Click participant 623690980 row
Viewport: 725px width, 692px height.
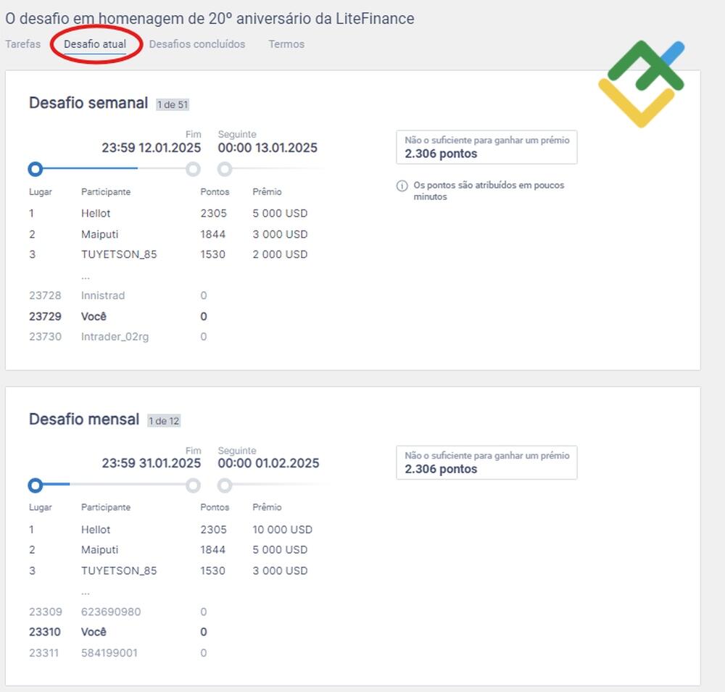coord(118,612)
